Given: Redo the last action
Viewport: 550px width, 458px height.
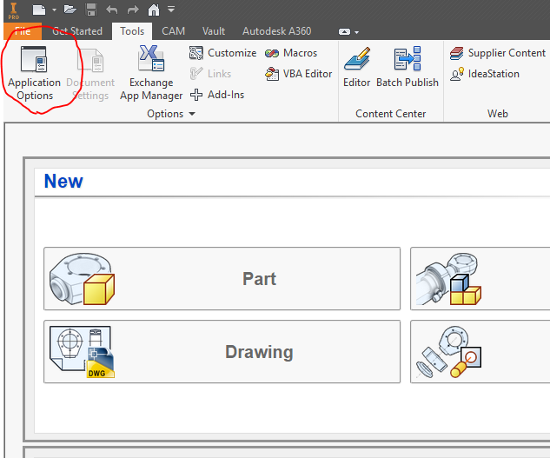Looking at the screenshot, I should click(x=133, y=10).
